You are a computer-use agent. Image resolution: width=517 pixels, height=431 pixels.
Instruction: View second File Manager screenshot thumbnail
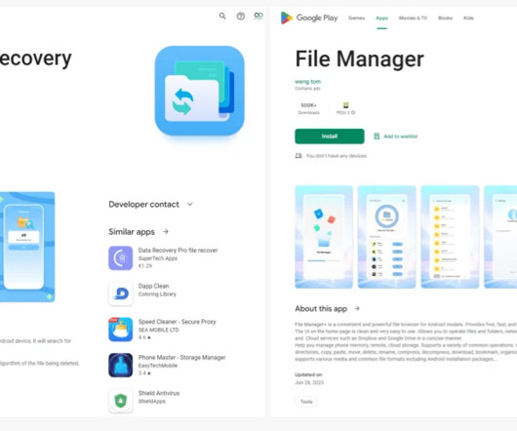pos(386,237)
